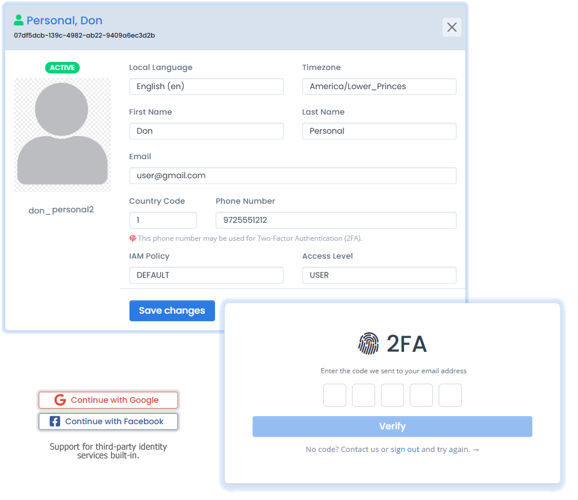578x500 pixels.
Task: Expand the IAM Policy selector
Action: coord(206,275)
